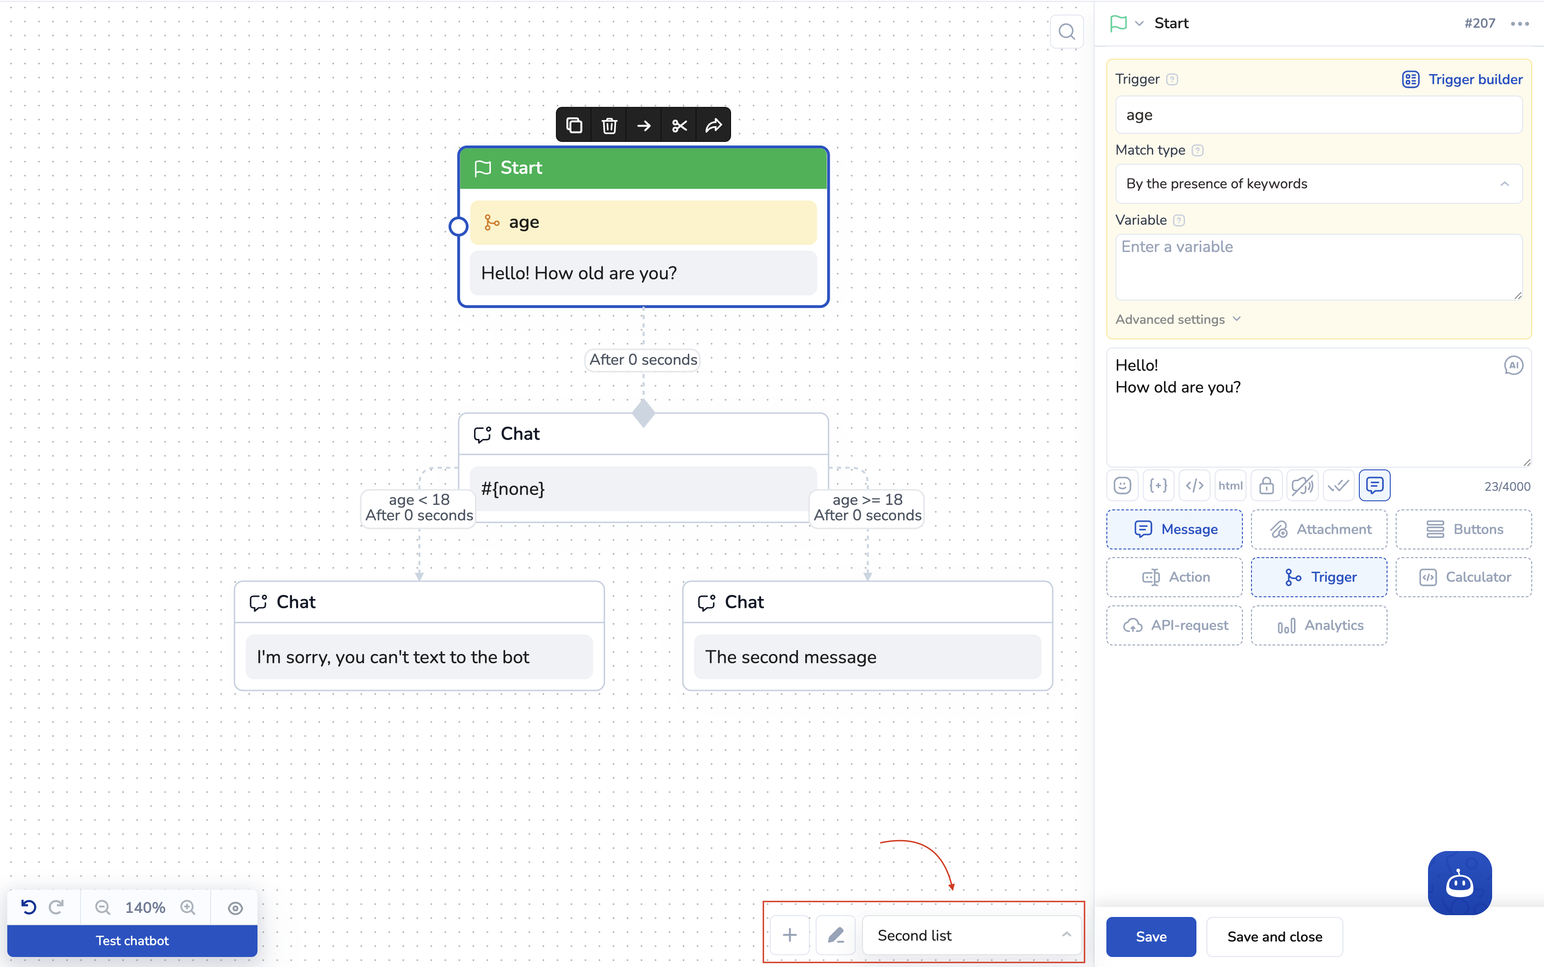1544x967 pixels.
Task: Click the share arrow icon above the Start block
Action: [713, 126]
